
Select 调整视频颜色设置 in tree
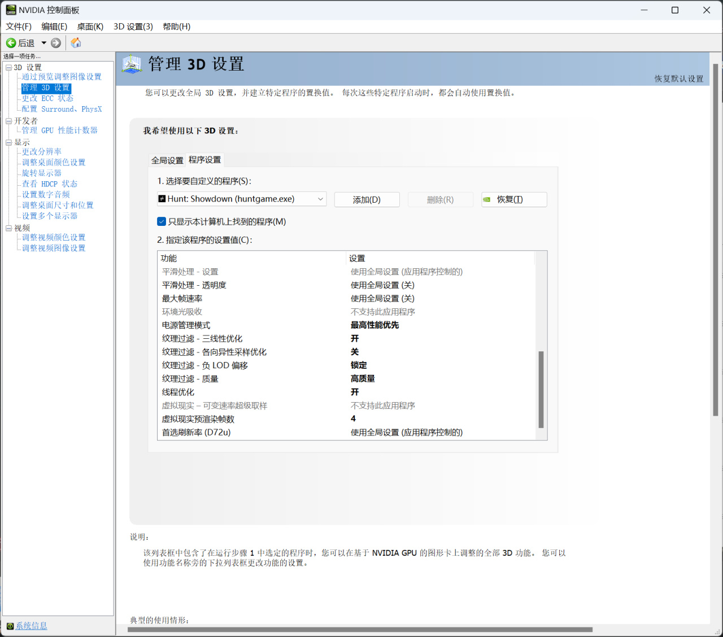coord(54,238)
